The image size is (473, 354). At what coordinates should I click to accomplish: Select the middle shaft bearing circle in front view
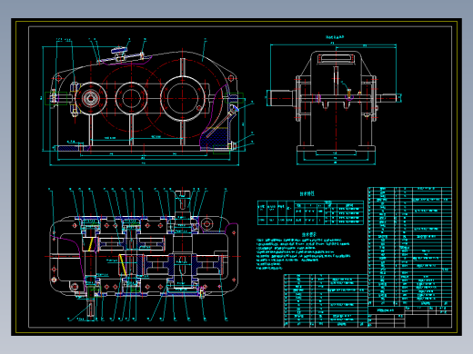[131, 98]
